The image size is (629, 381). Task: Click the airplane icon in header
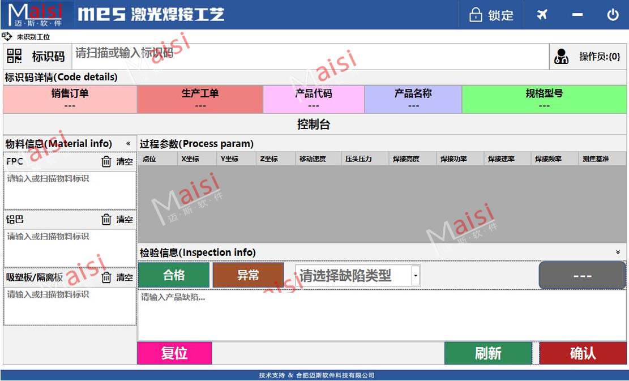[542, 15]
